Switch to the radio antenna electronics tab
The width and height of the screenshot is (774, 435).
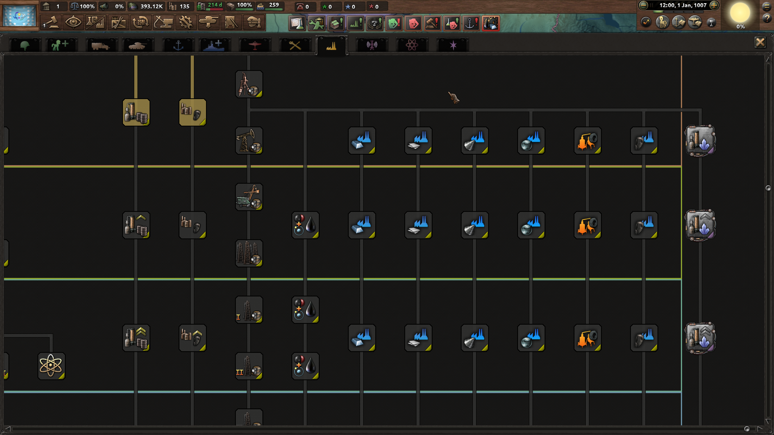[372, 45]
